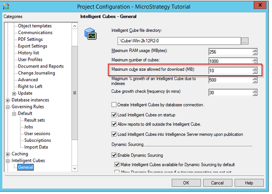Viewport: 272px width, 194px height.
Task: Toggle Enable Dynamic Sourcing checkbox
Action: pos(114,155)
